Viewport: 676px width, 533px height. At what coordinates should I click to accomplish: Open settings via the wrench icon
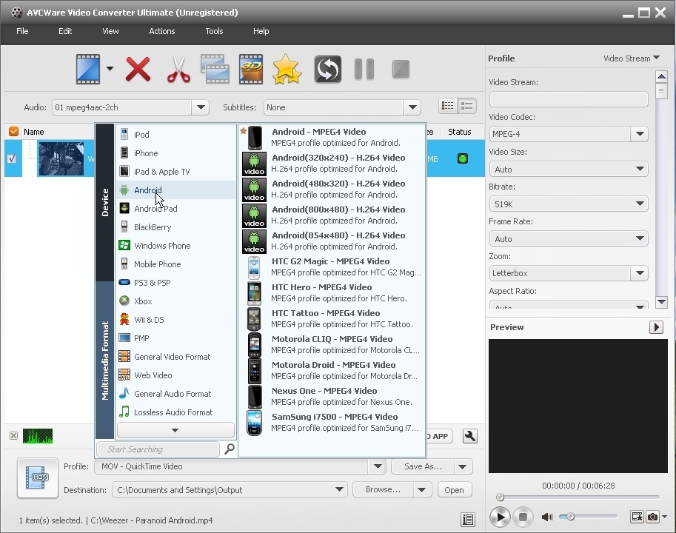click(x=469, y=436)
